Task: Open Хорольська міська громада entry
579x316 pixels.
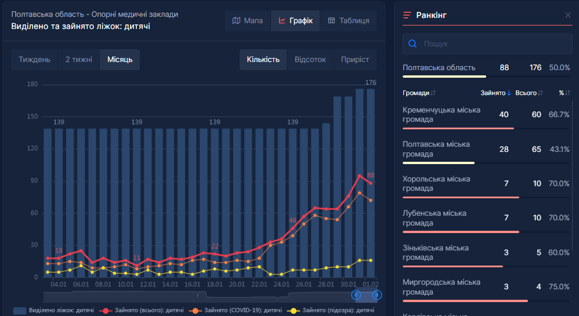Action: [486, 186]
